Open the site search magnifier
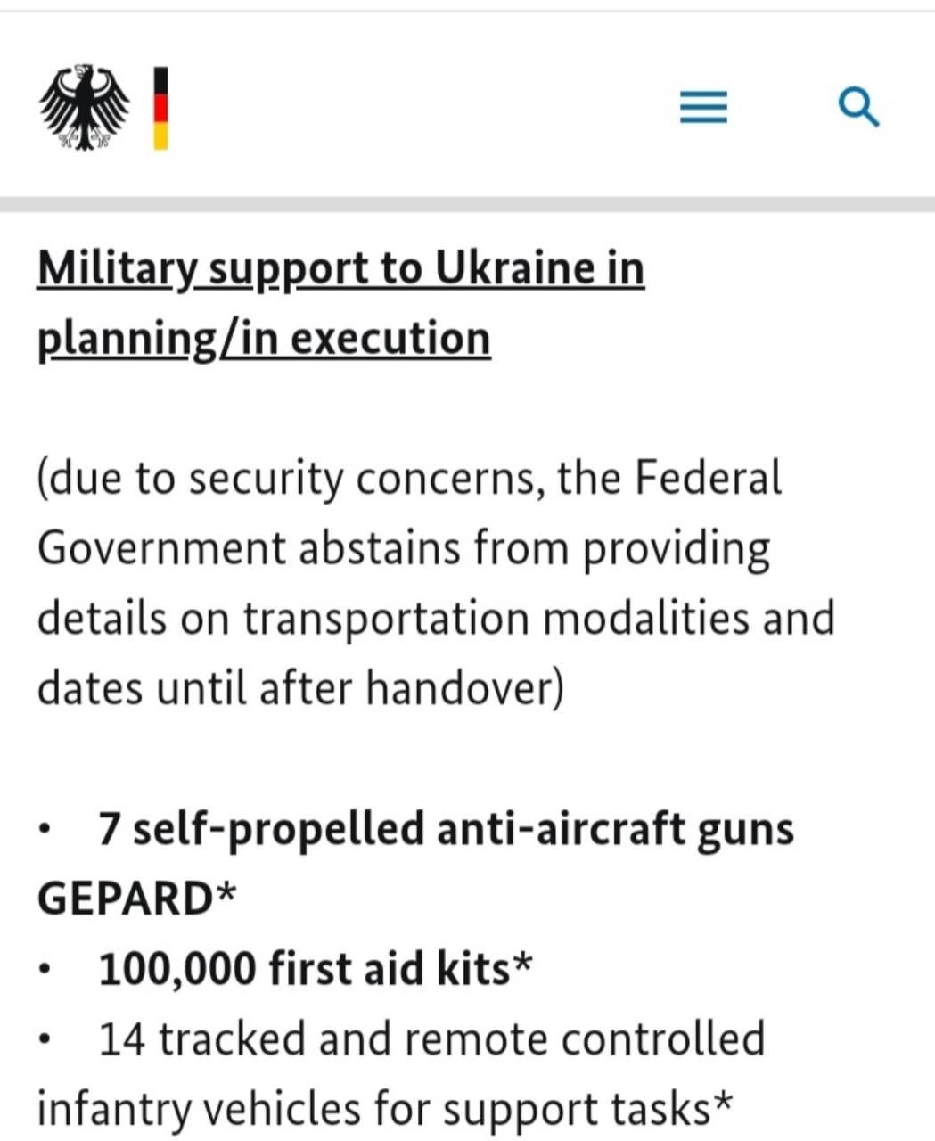The image size is (935, 1141). 859,108
